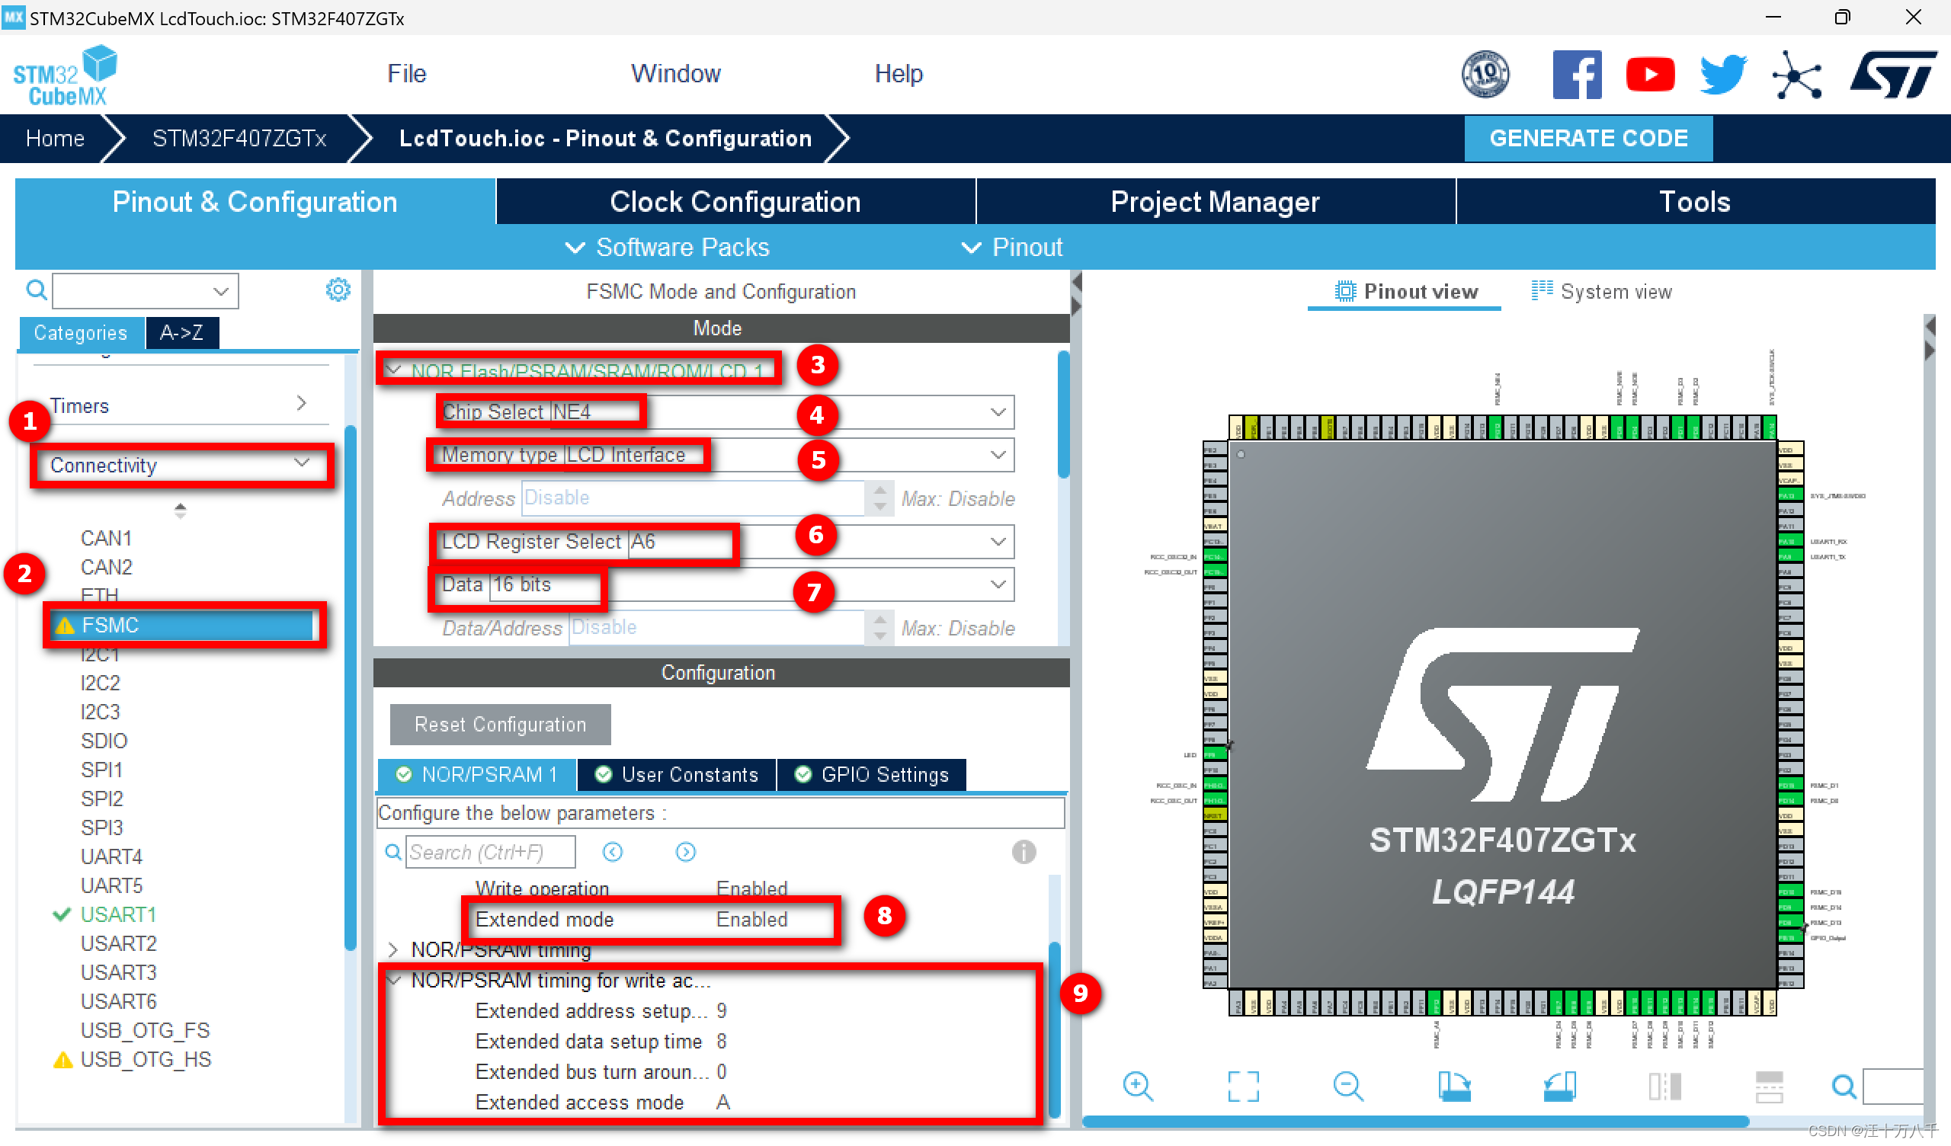Click the pin search magnifier icon

[x=1844, y=1087]
